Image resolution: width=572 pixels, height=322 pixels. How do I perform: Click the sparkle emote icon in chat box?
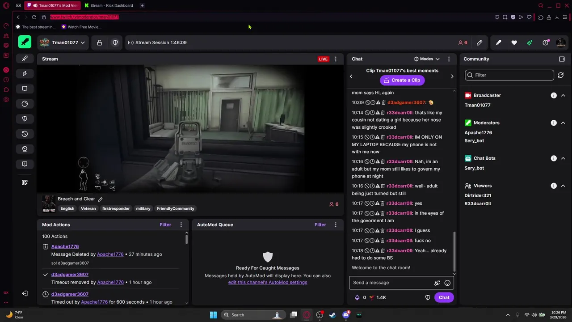point(437,283)
